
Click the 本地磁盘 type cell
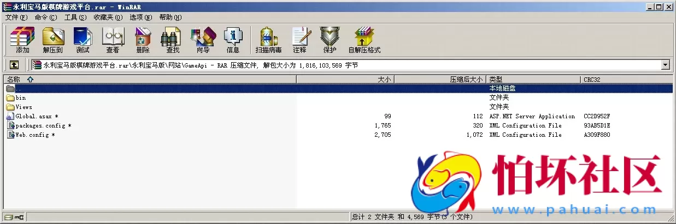(502, 88)
